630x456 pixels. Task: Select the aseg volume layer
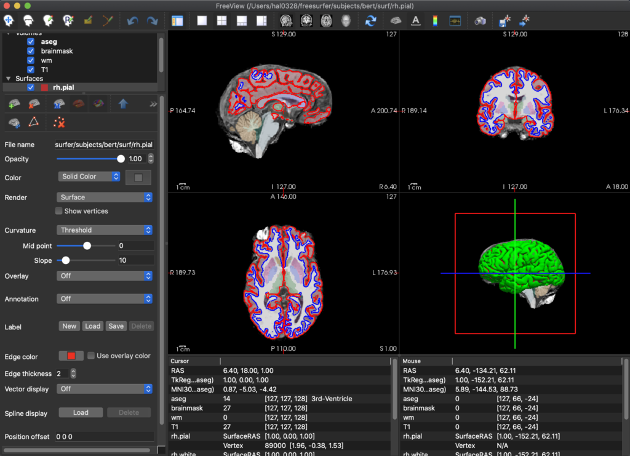click(49, 42)
